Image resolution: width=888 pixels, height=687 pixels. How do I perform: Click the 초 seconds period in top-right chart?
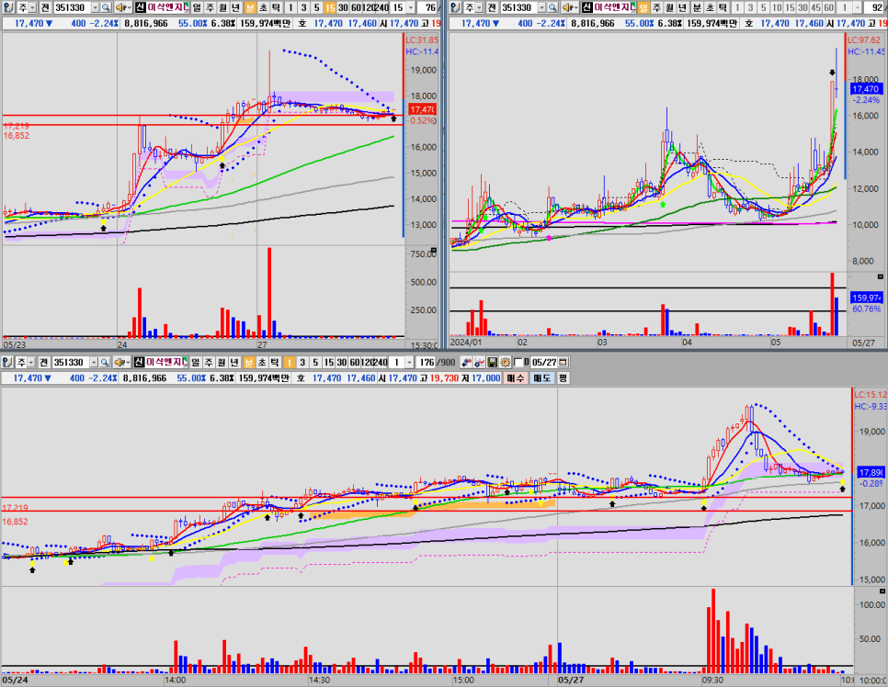(709, 7)
